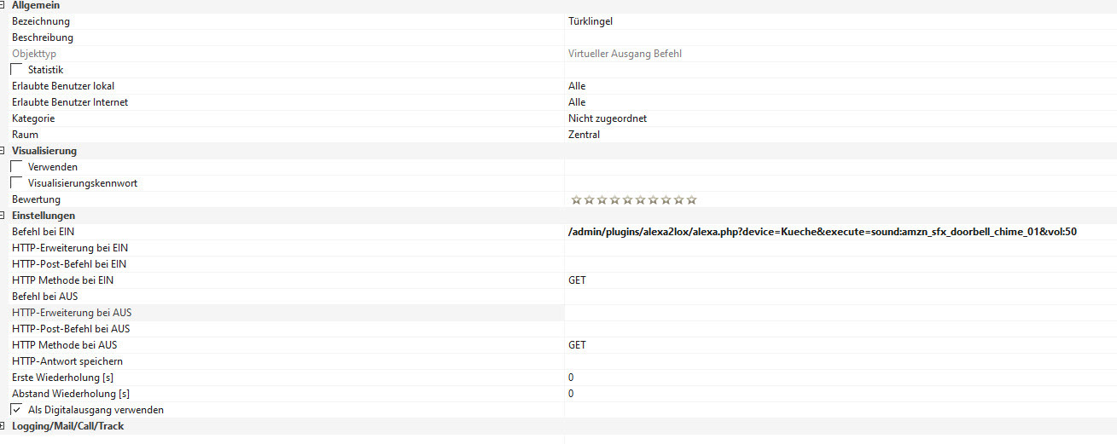Open the Kategorie value Nicht zugeordnet
This screenshot has height=444, width=1117.
click(608, 118)
